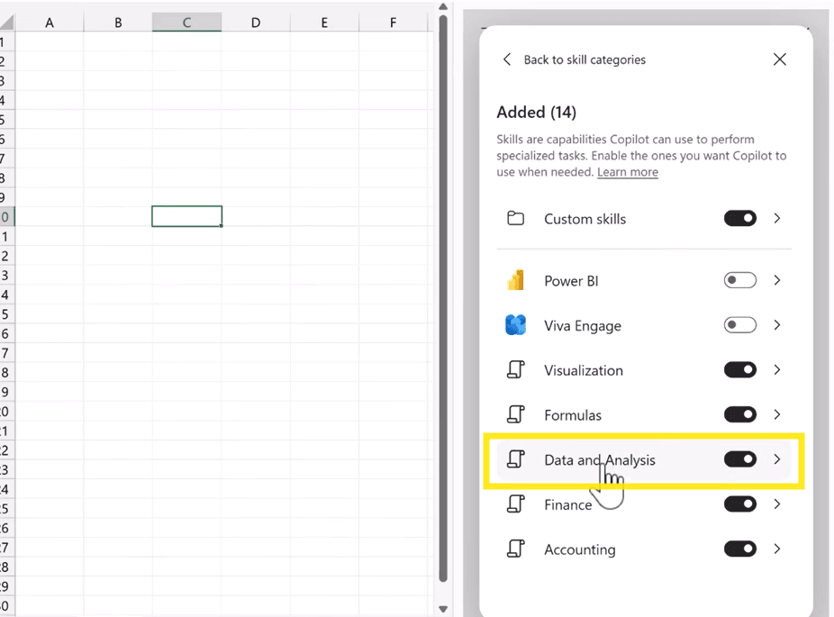Image resolution: width=834 pixels, height=617 pixels.
Task: Expand the Accounting skill chevron
Action: (777, 549)
